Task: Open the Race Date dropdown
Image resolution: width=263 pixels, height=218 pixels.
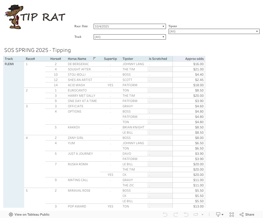Action: point(130,26)
